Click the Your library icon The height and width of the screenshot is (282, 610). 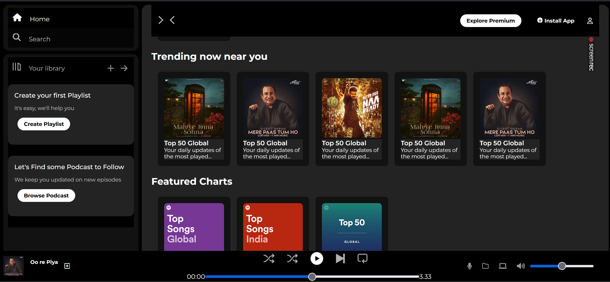[17, 67]
